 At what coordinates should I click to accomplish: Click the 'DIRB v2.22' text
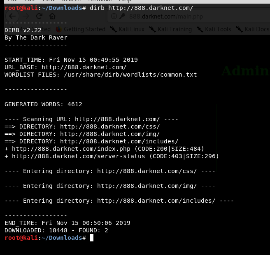[x=23, y=30]
